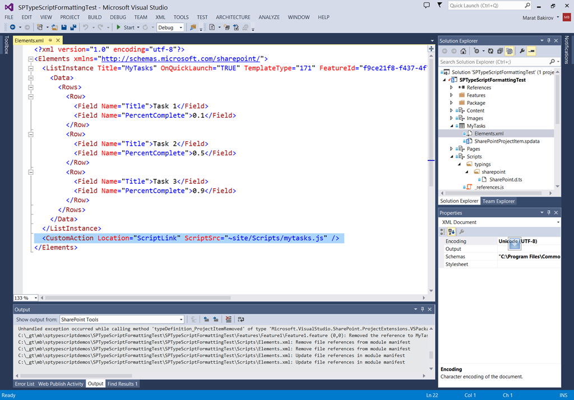This screenshot has height=400, width=574.
Task: Open the notifications filter funnel icon
Action: point(439,5)
